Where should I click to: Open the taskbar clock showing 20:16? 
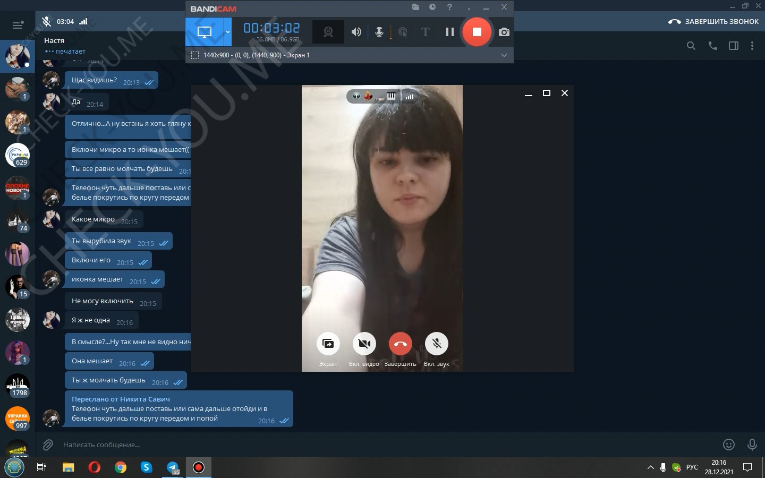tap(719, 467)
